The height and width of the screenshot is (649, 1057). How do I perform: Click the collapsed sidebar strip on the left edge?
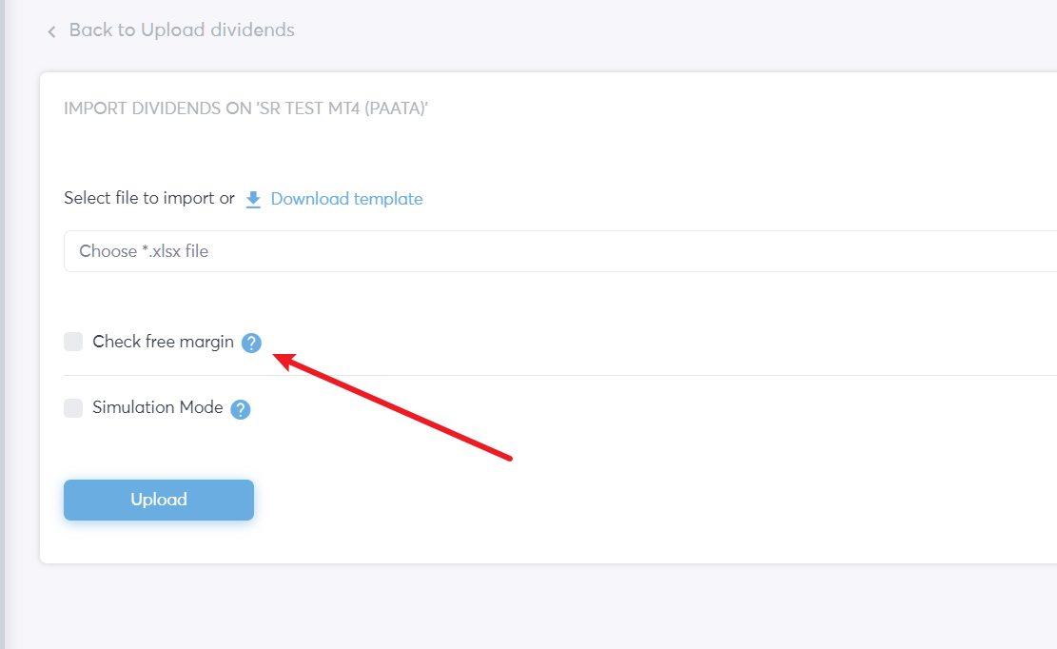[2, 324]
